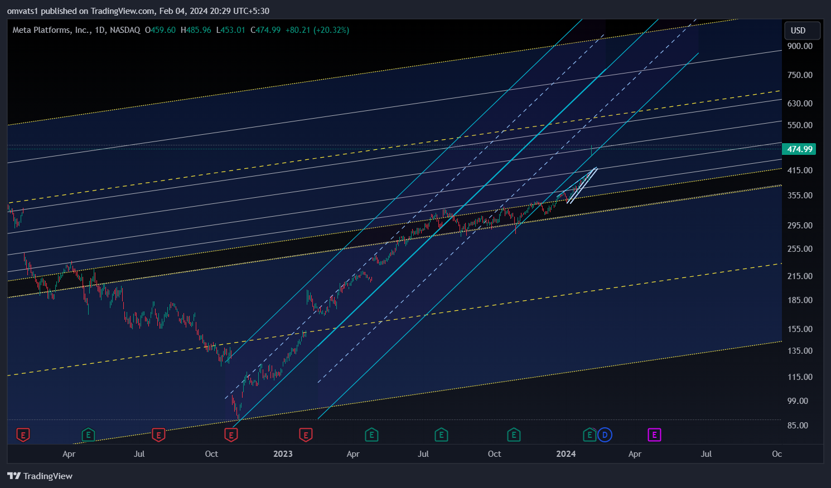
Task: Click the Jul label before the 2023 label
Action: click(139, 453)
